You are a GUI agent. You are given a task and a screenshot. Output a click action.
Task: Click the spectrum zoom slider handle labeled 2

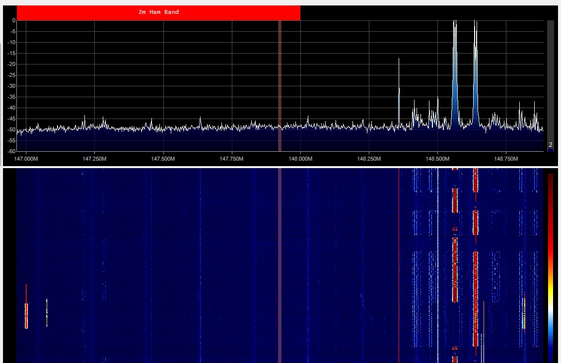(x=550, y=145)
